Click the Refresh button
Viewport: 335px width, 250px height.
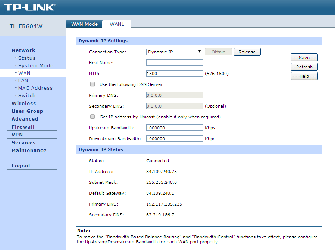[x=304, y=67]
